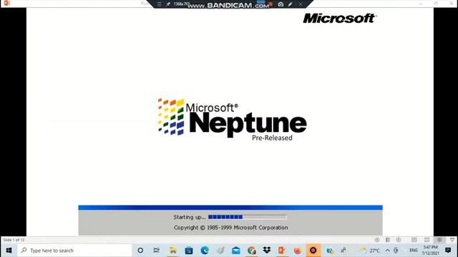Select the Bandicam pencil draw tool
The height and width of the screenshot is (257, 458).
pos(290,4)
